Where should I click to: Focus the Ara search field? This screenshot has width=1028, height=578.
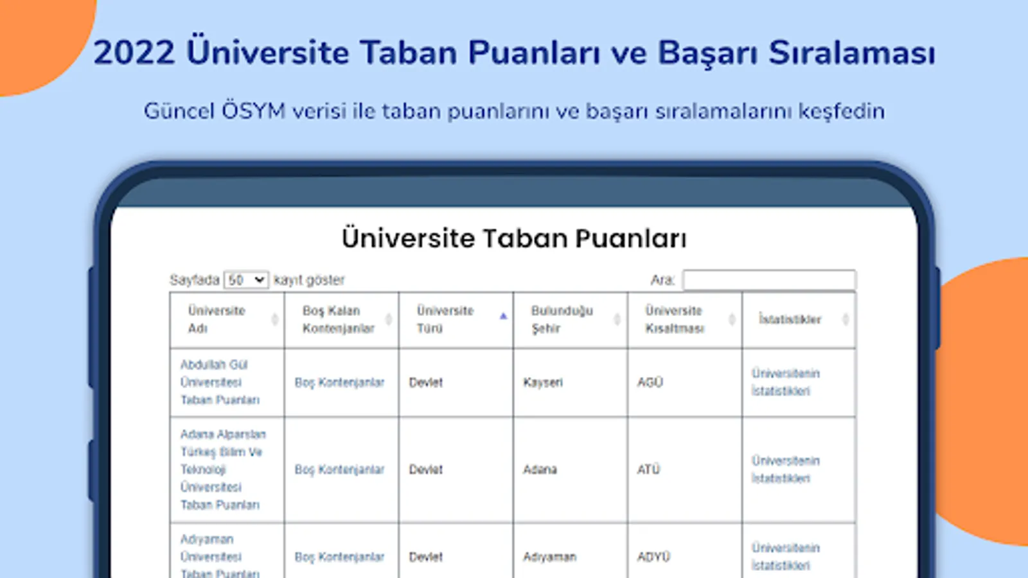769,280
